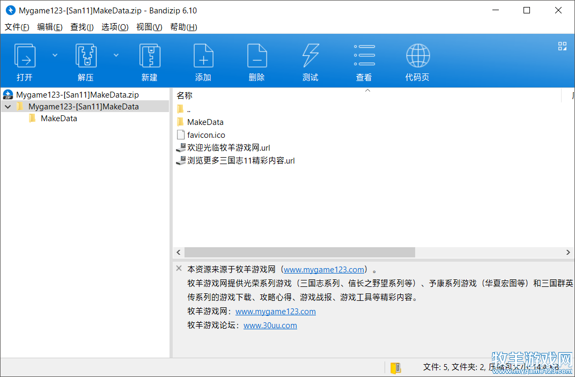Select MakeData folder in file list

(205, 122)
